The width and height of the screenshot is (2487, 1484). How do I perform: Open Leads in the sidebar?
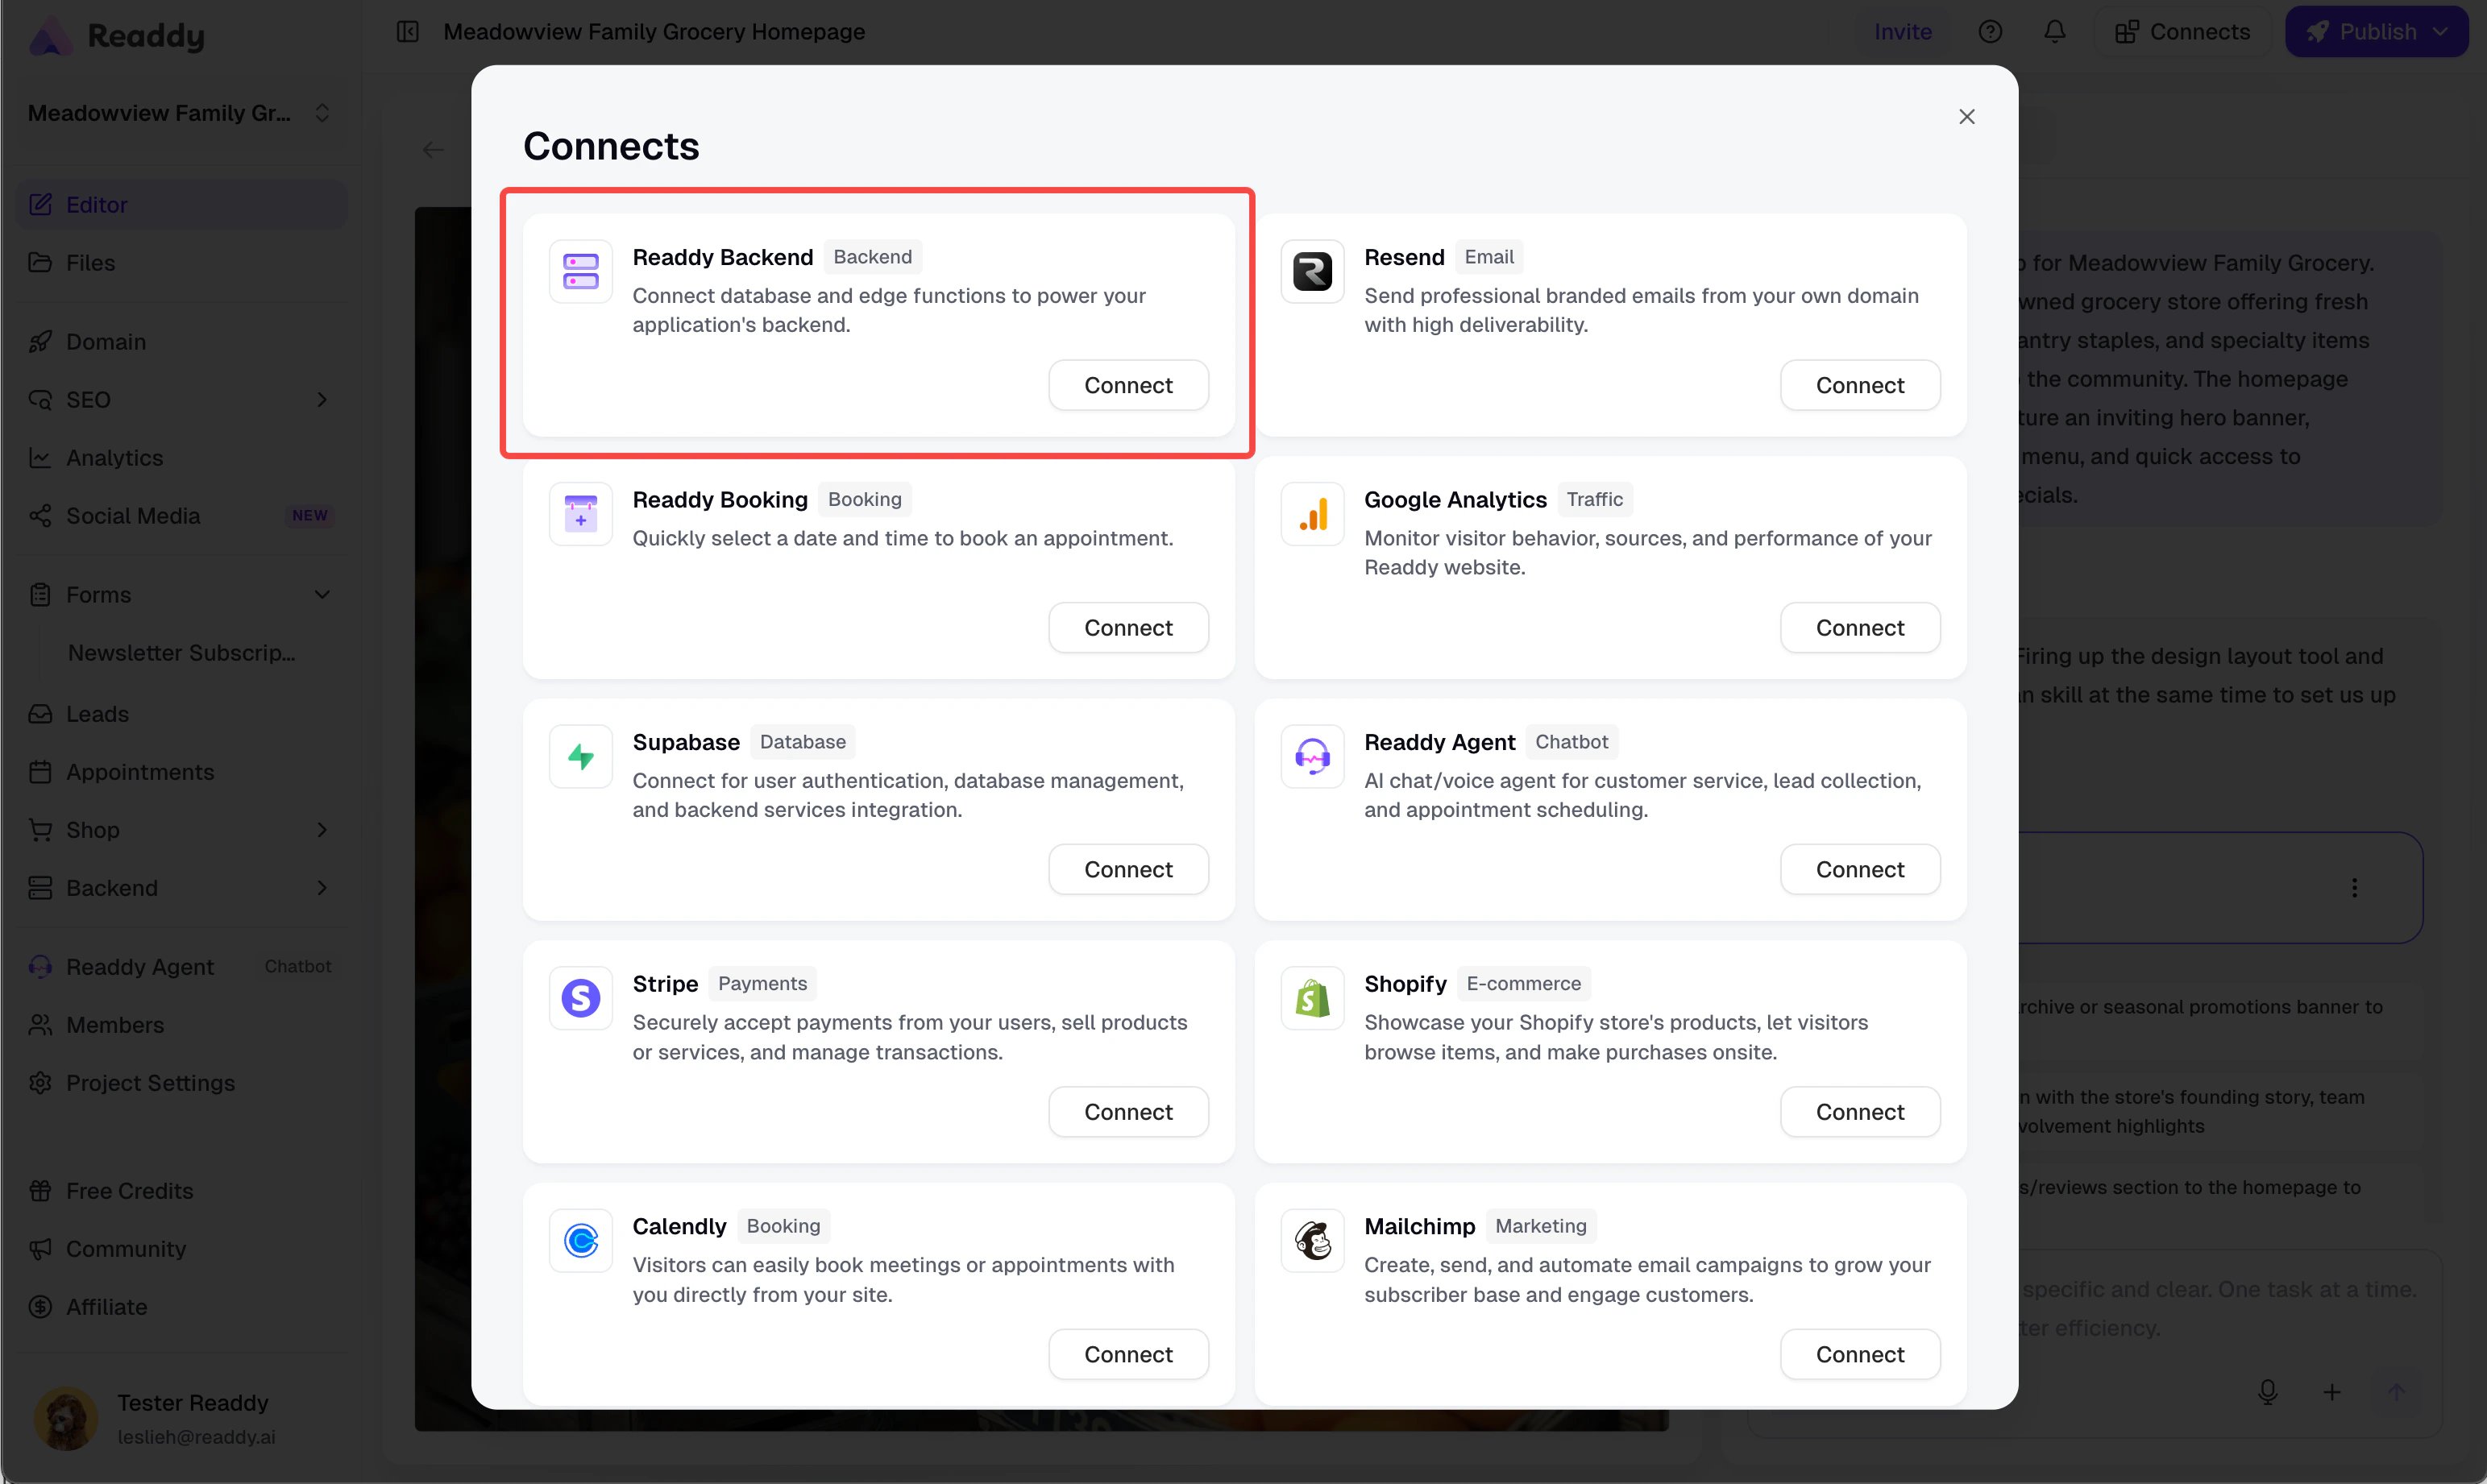pos(182,714)
